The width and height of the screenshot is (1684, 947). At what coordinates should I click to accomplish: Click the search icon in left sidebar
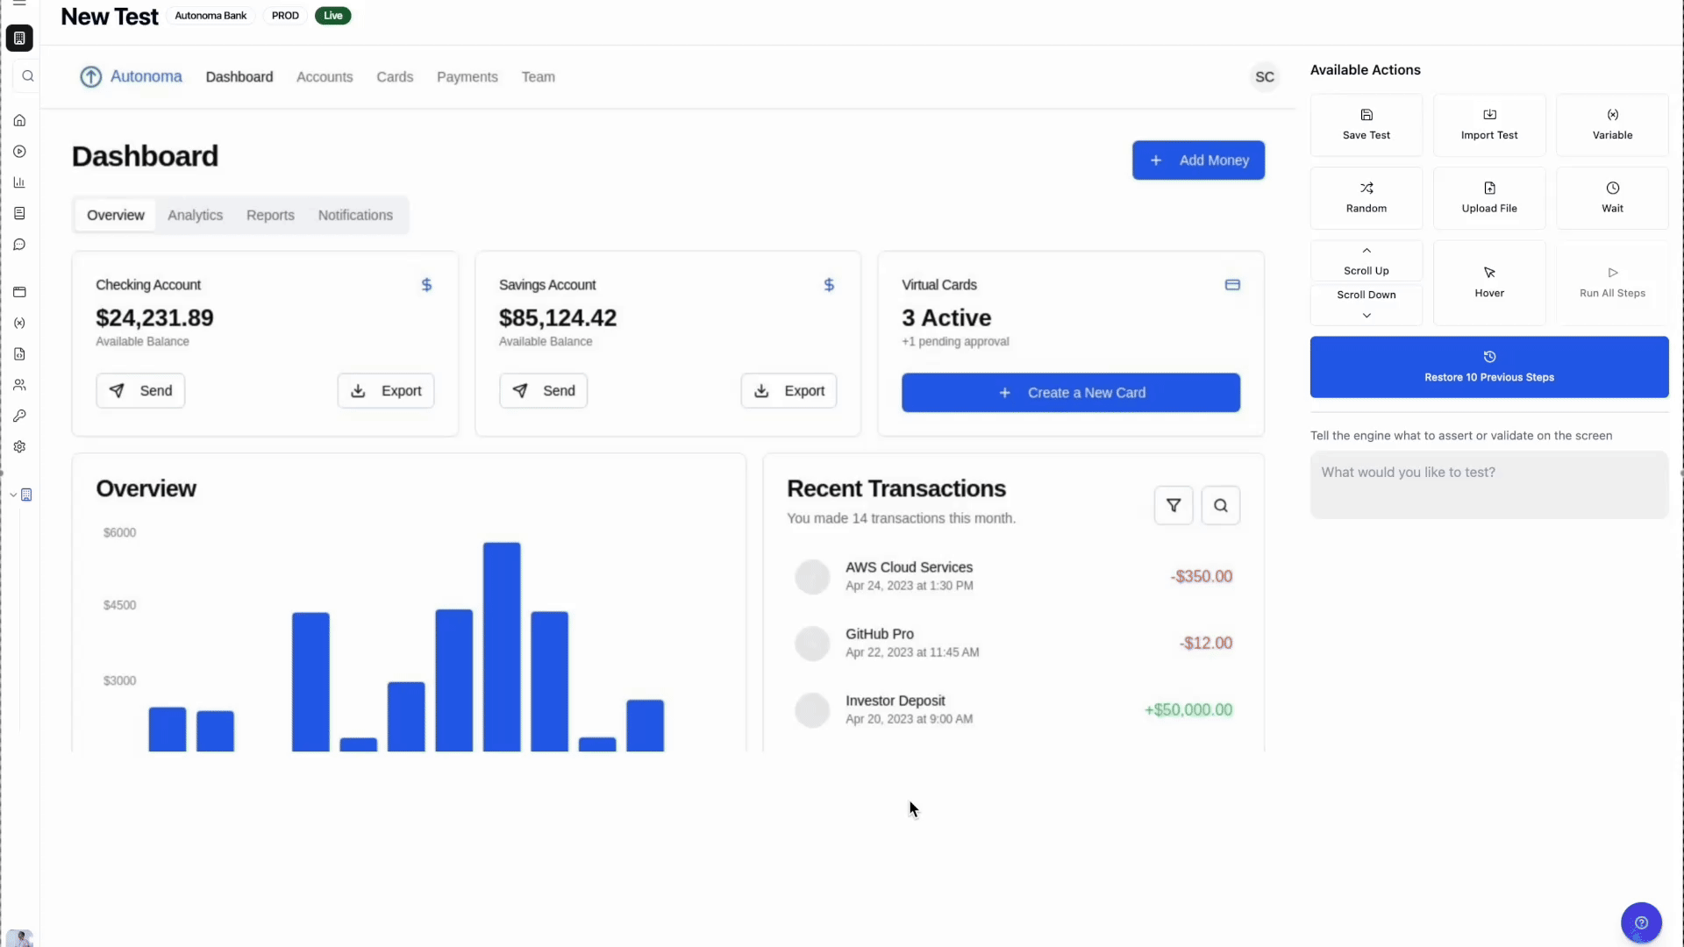[28, 76]
